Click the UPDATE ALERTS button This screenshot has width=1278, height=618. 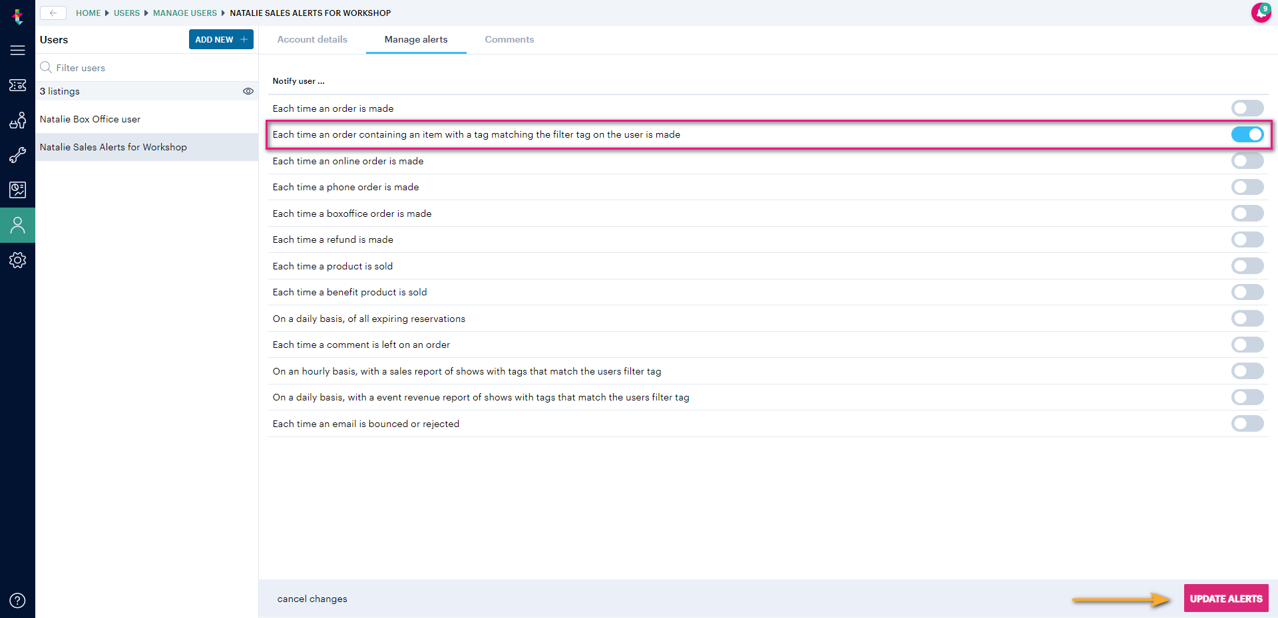point(1226,598)
